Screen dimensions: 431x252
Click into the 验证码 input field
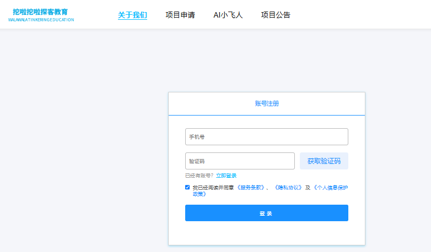tap(240, 161)
